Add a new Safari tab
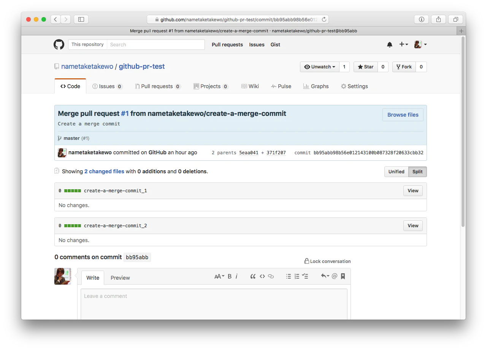 click(x=462, y=31)
